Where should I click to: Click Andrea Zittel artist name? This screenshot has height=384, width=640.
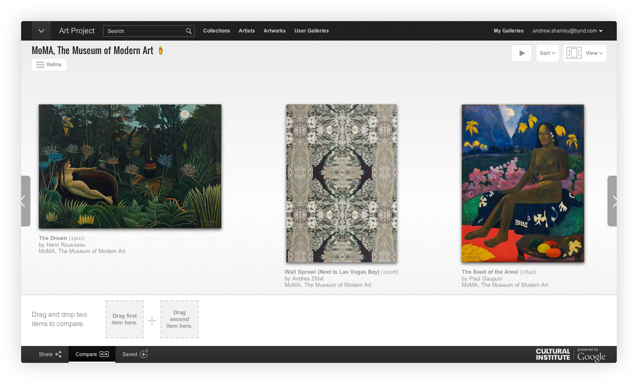(x=308, y=279)
